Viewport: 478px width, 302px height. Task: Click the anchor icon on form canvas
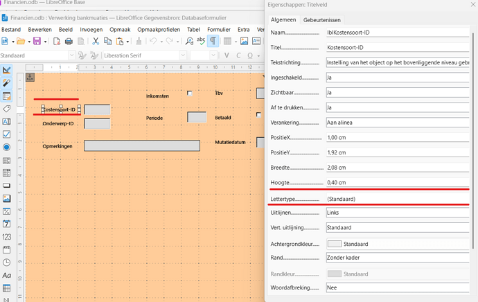pos(30,77)
